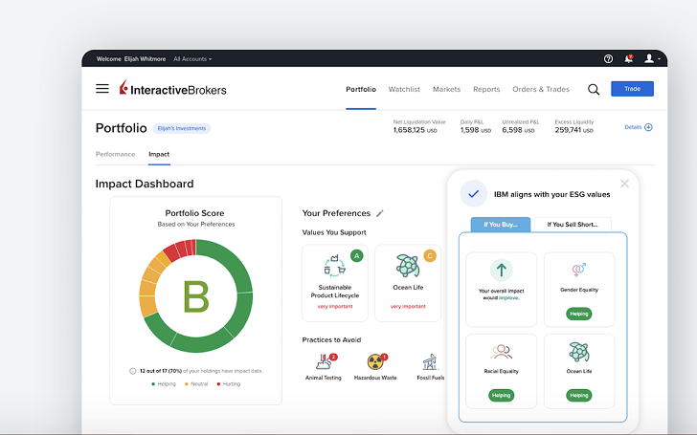Open the notifications bell

[628, 58]
